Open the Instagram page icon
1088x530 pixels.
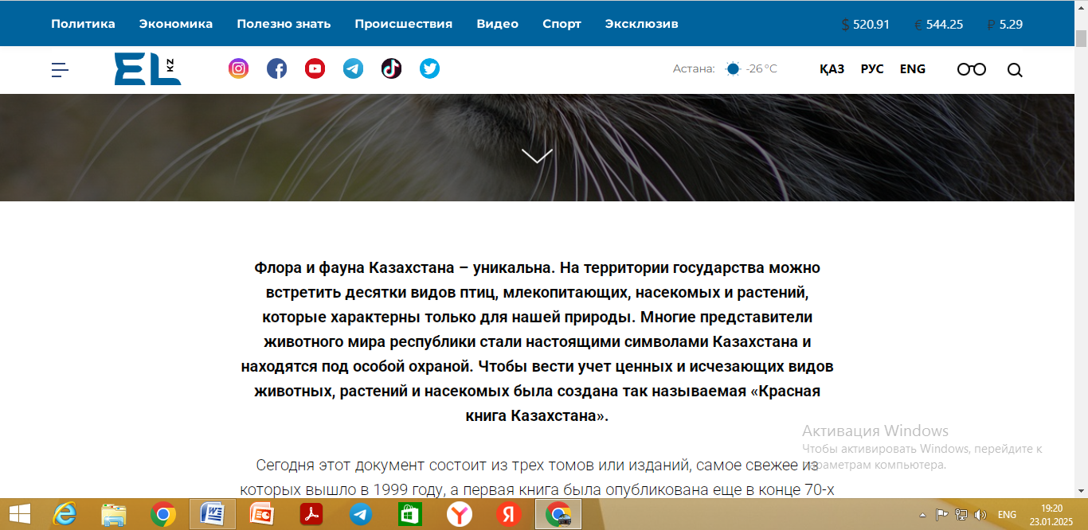pos(238,68)
